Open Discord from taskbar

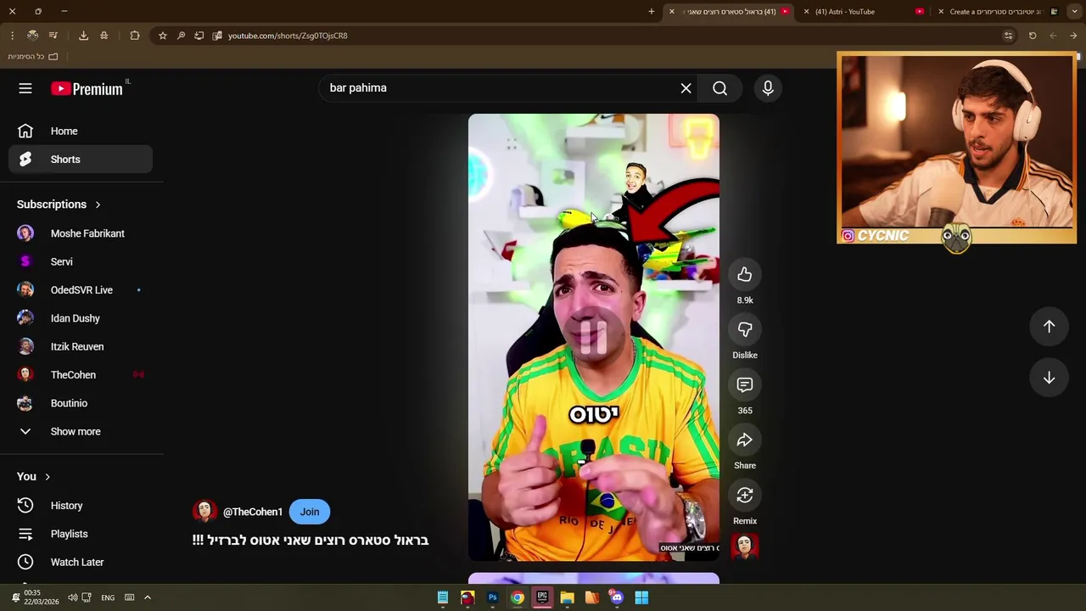(617, 597)
